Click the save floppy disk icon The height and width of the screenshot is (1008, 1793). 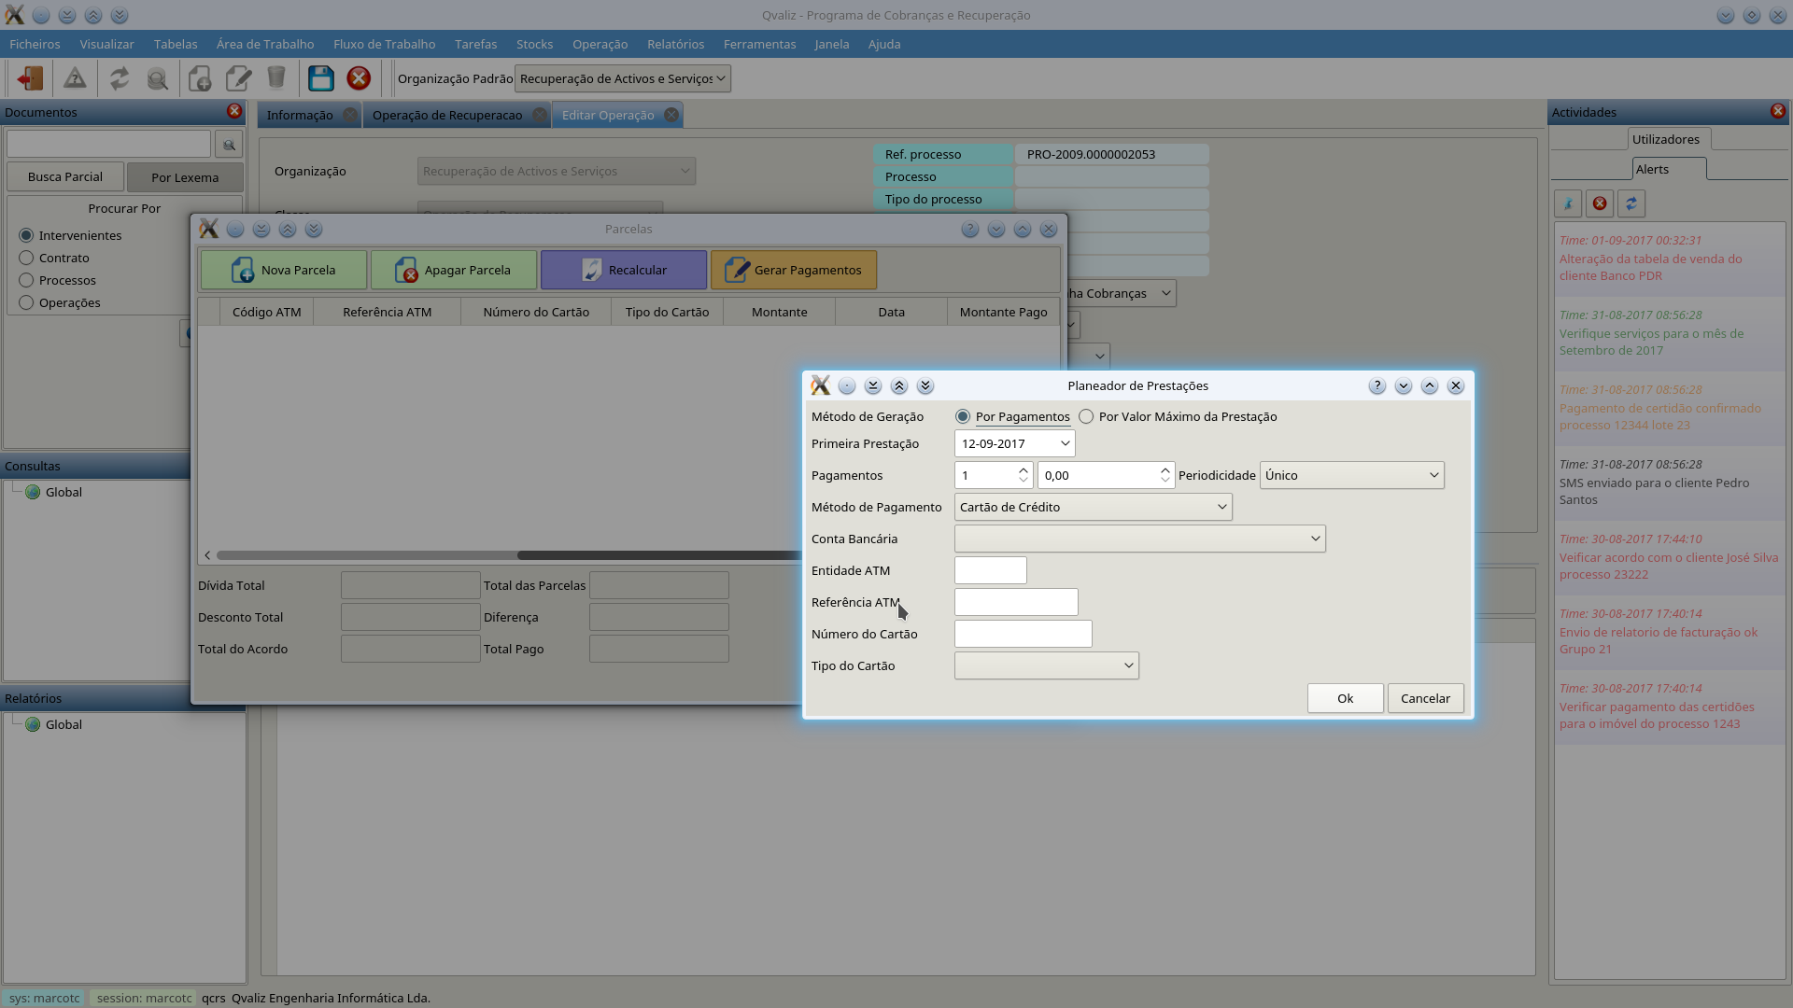(320, 78)
